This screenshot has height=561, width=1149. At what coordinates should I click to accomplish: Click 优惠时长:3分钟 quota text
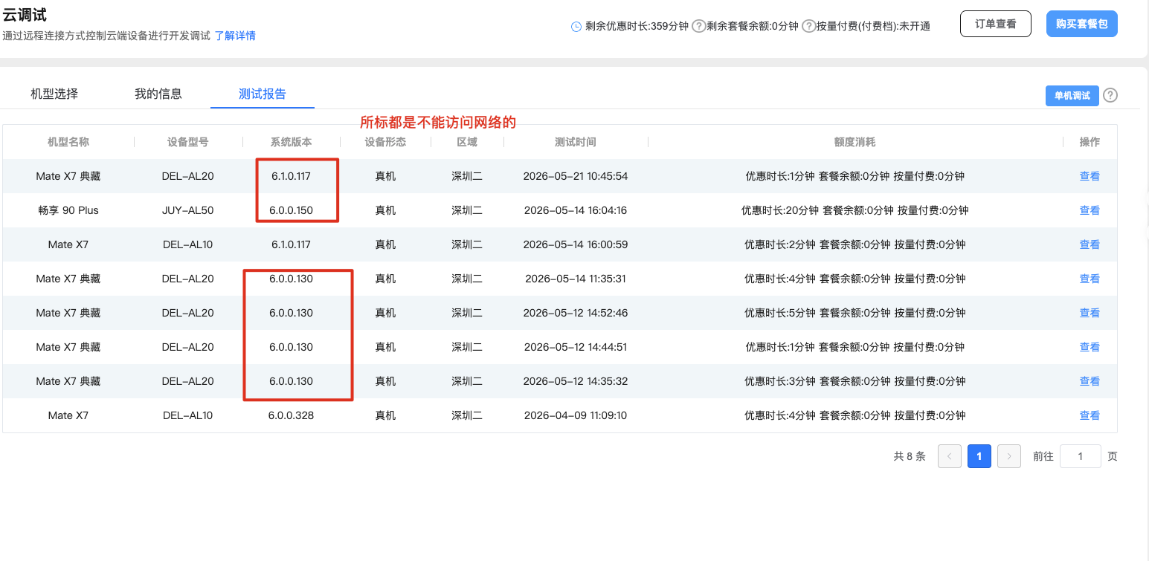780,381
